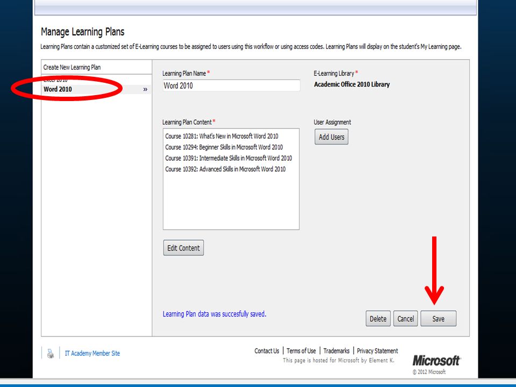This screenshot has height=387, width=516.
Task: Click the Academic Office 2010 Library text
Action: pos(352,84)
